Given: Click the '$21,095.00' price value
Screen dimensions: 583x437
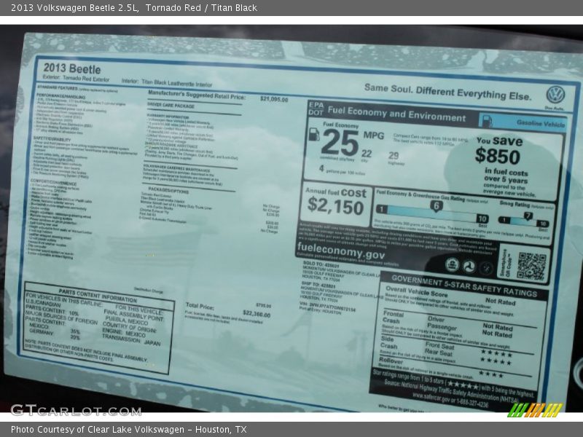Looking at the screenshot, I should pyautogui.click(x=274, y=99).
